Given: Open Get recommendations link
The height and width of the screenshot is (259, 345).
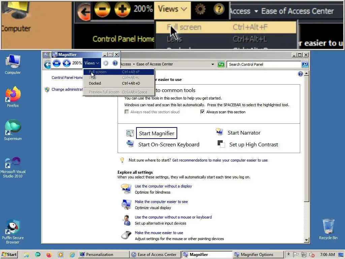Looking at the screenshot, I should tap(220, 160).
